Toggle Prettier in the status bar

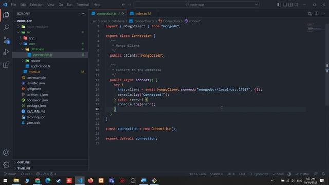click(303, 174)
